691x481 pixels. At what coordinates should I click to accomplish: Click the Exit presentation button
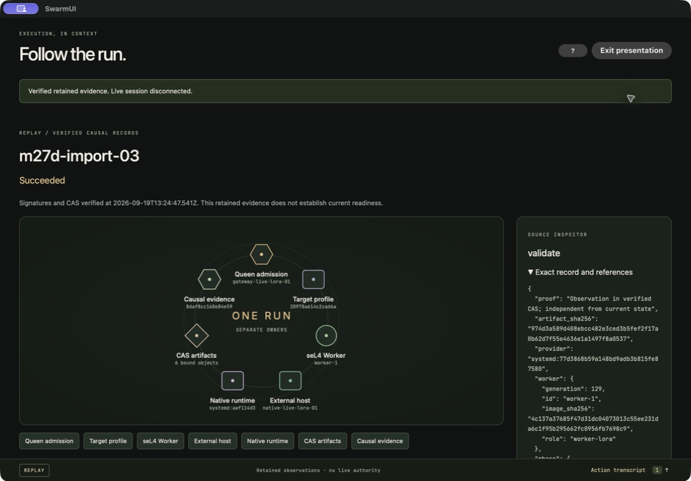point(631,51)
